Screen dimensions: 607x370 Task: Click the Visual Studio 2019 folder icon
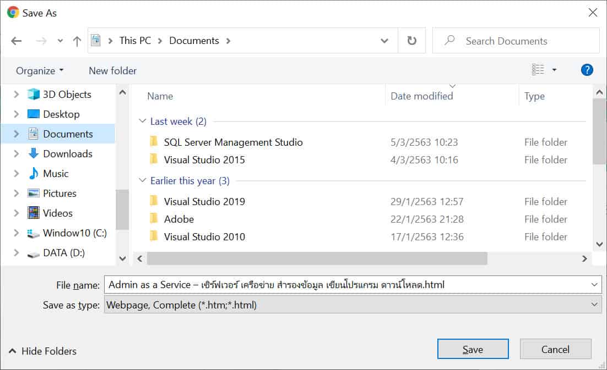154,201
